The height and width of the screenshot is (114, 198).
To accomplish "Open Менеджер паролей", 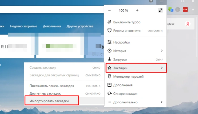I will tap(135, 76).
